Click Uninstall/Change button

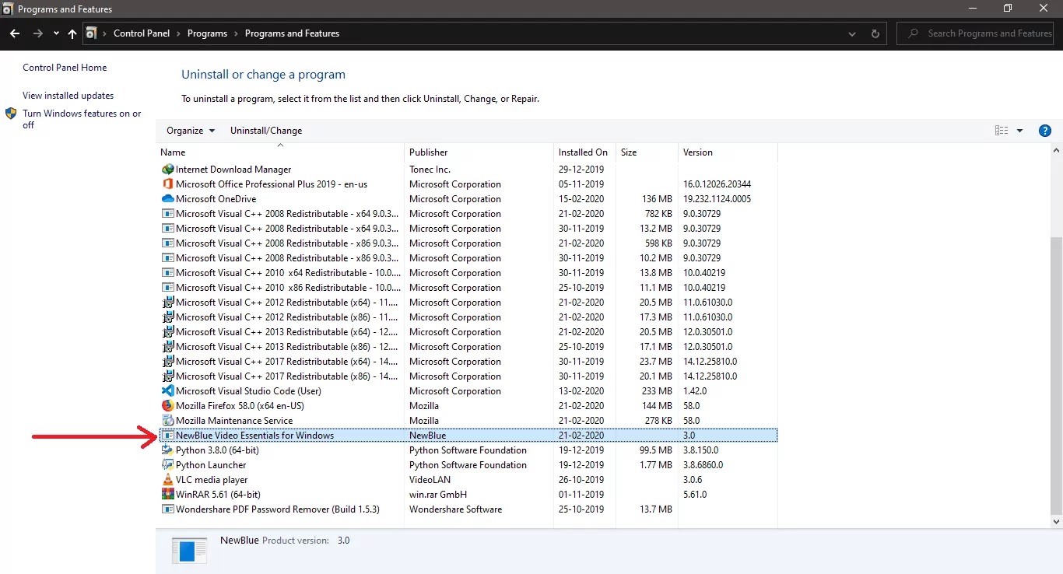pyautogui.click(x=266, y=131)
